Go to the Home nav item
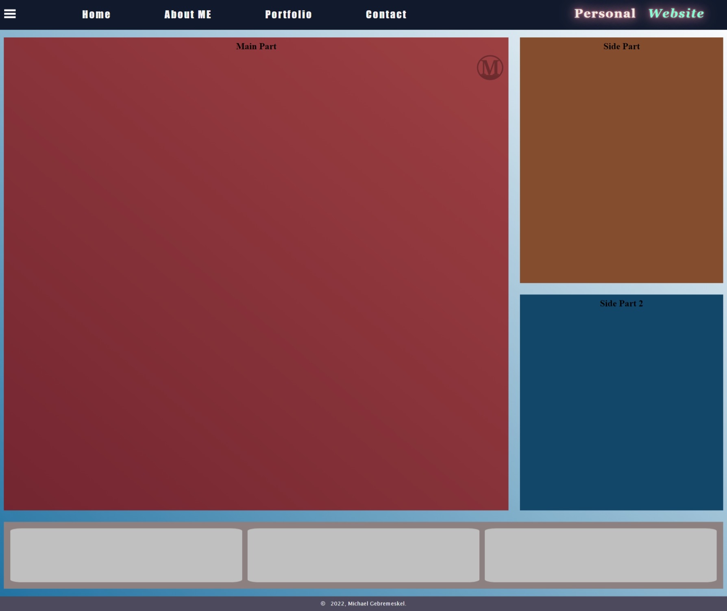The image size is (727, 611). point(96,15)
